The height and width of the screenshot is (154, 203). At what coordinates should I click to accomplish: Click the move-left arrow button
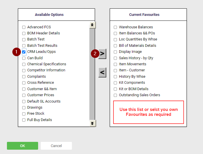pos(102,73)
